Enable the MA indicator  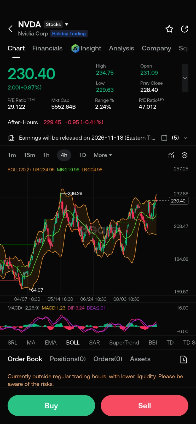[x=31, y=343]
